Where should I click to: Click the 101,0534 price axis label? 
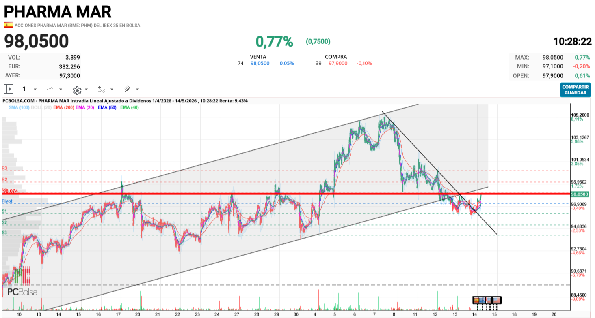[x=580, y=160]
